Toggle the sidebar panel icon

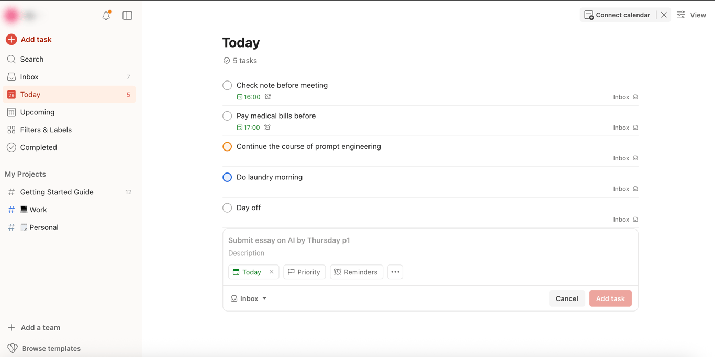pos(127,16)
